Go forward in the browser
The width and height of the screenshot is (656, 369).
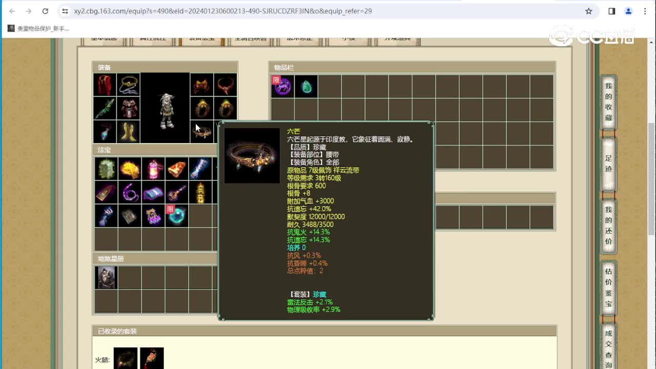29,11
